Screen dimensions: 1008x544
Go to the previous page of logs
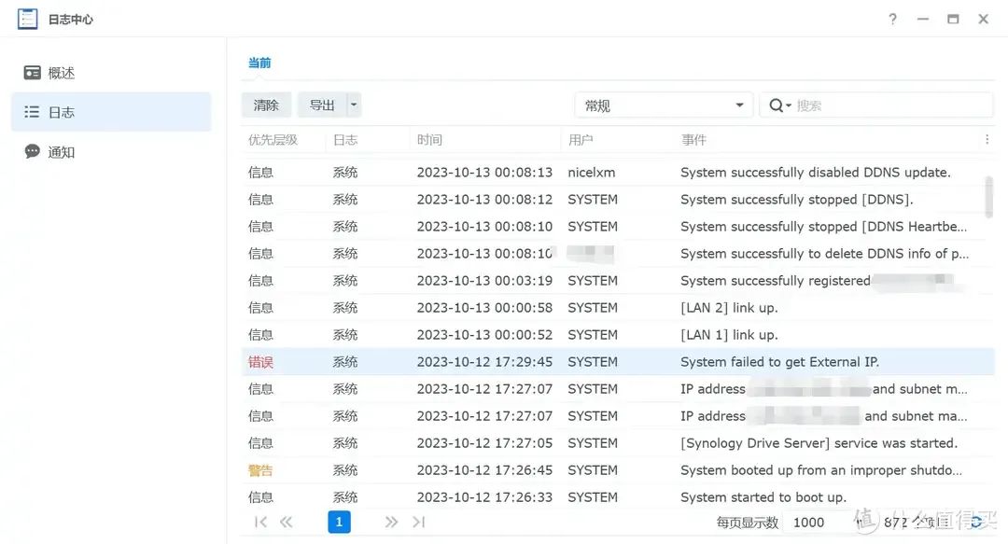point(287,523)
